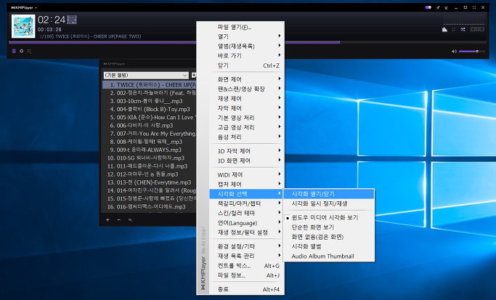This screenshot has height=300, width=496.
Task: Expand the 재생 정보/필터 설정 submenu
Action: pos(247,232)
